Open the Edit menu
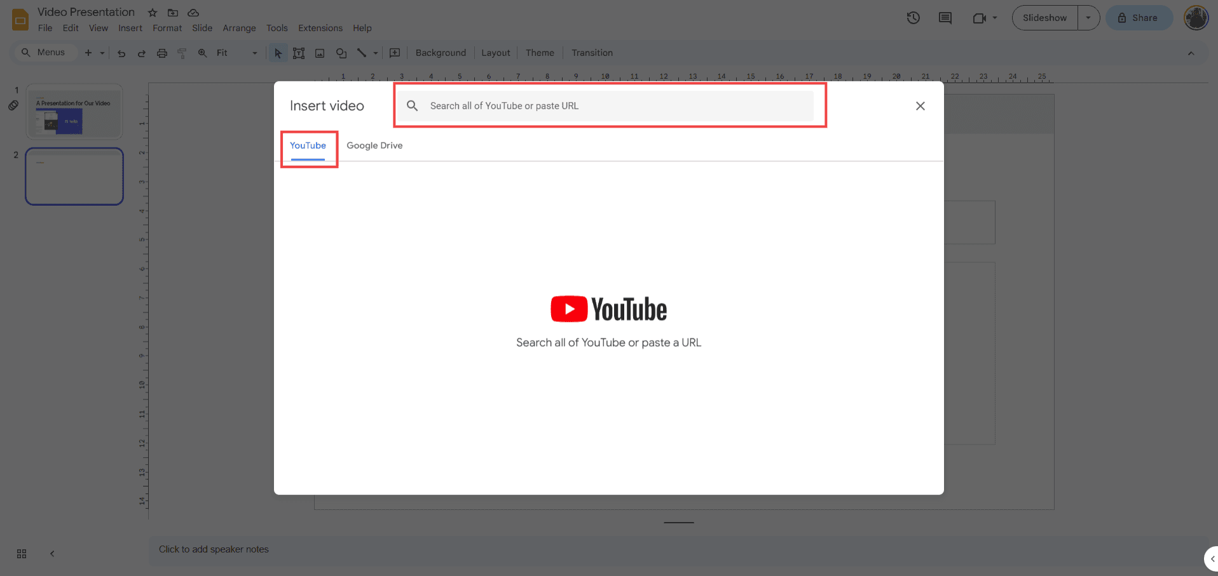1218x576 pixels. pos(71,28)
